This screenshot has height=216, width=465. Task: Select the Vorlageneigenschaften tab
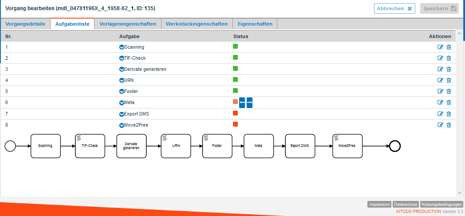[x=128, y=24]
